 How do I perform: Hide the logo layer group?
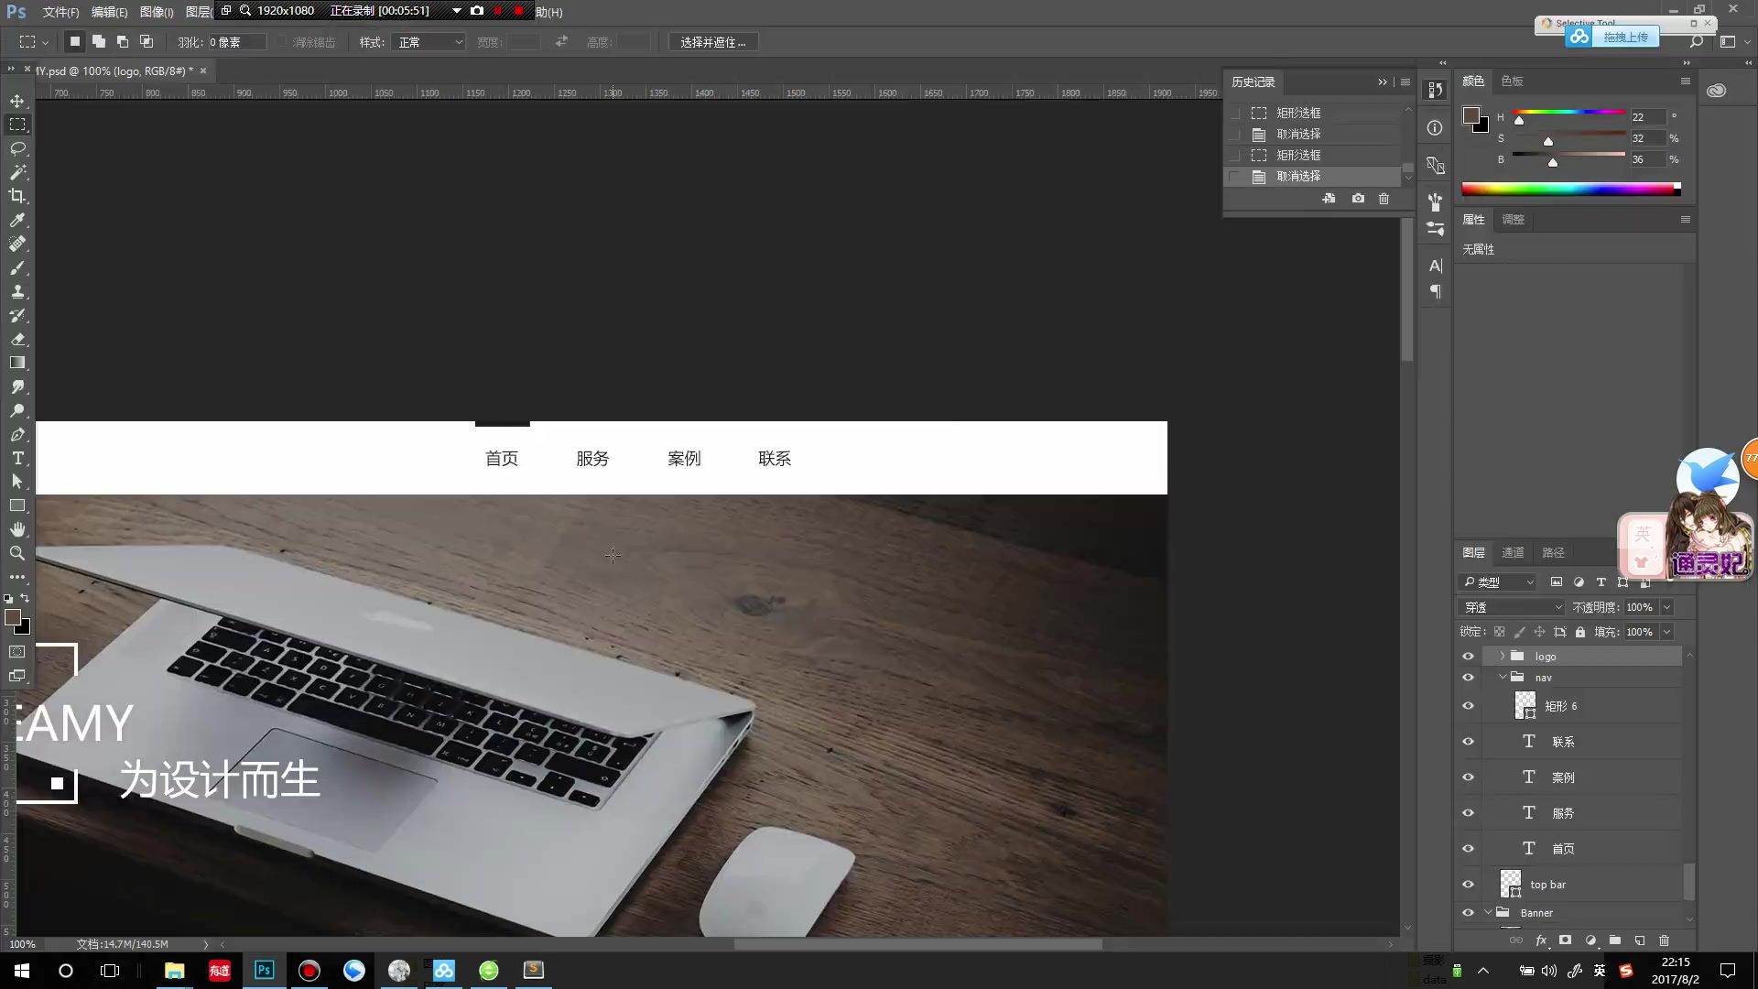(1468, 657)
